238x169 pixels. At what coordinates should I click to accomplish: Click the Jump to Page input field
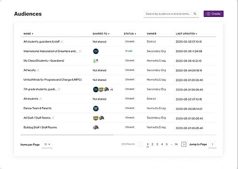pos(212,144)
